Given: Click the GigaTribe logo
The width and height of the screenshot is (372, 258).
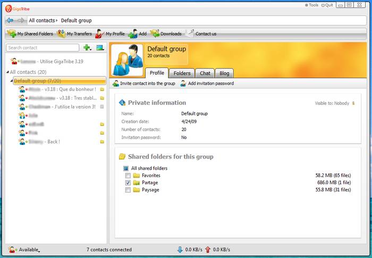Looking at the screenshot, I should [x=18, y=9].
